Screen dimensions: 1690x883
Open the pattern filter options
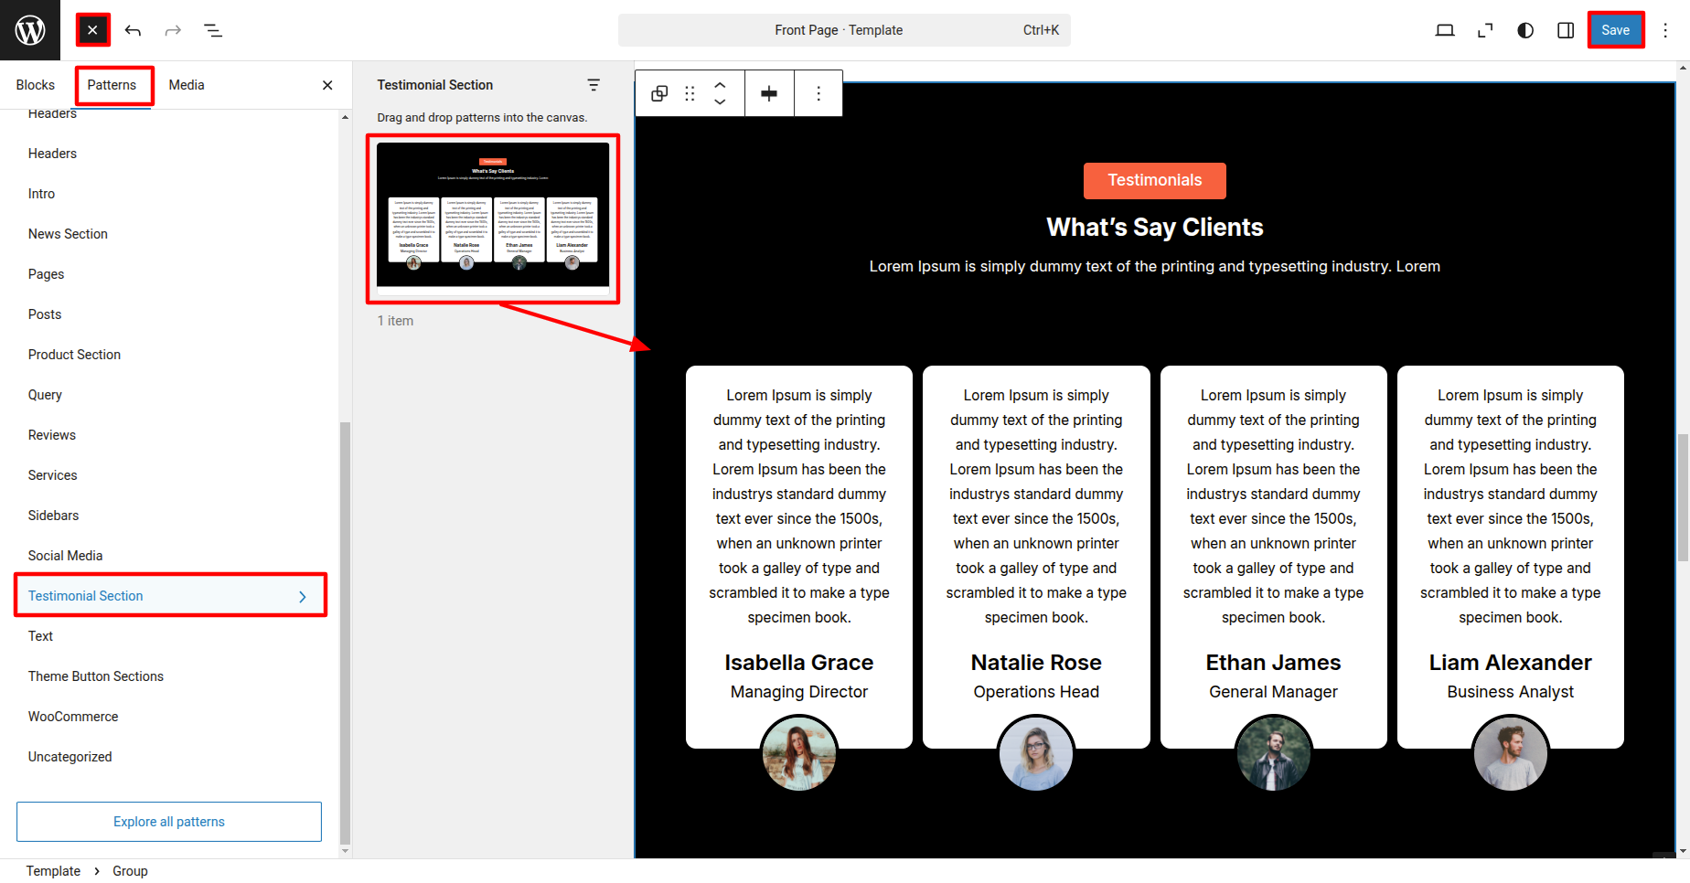[594, 85]
